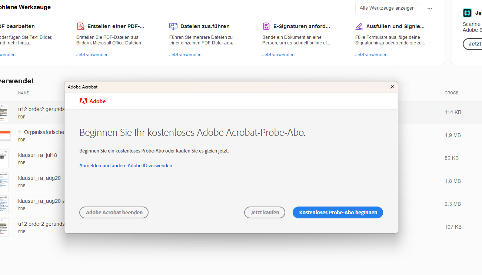Open the three-dots more options menu
This screenshot has height=275, width=482.
tap(430, 8)
